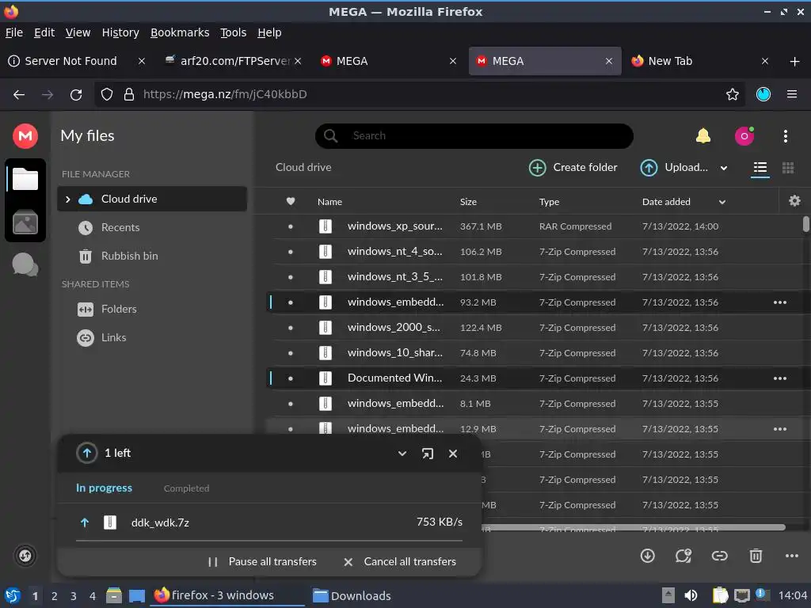This screenshot has width=811, height=608.
Task: Click the share folder icon in action bar
Action: tap(683, 556)
